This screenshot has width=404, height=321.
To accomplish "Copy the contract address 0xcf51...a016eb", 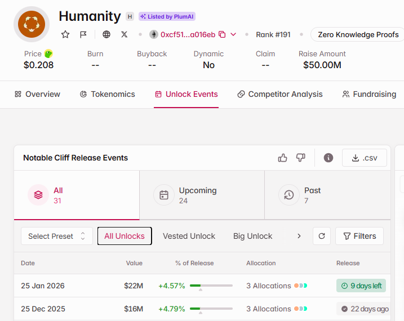I will 222,34.
